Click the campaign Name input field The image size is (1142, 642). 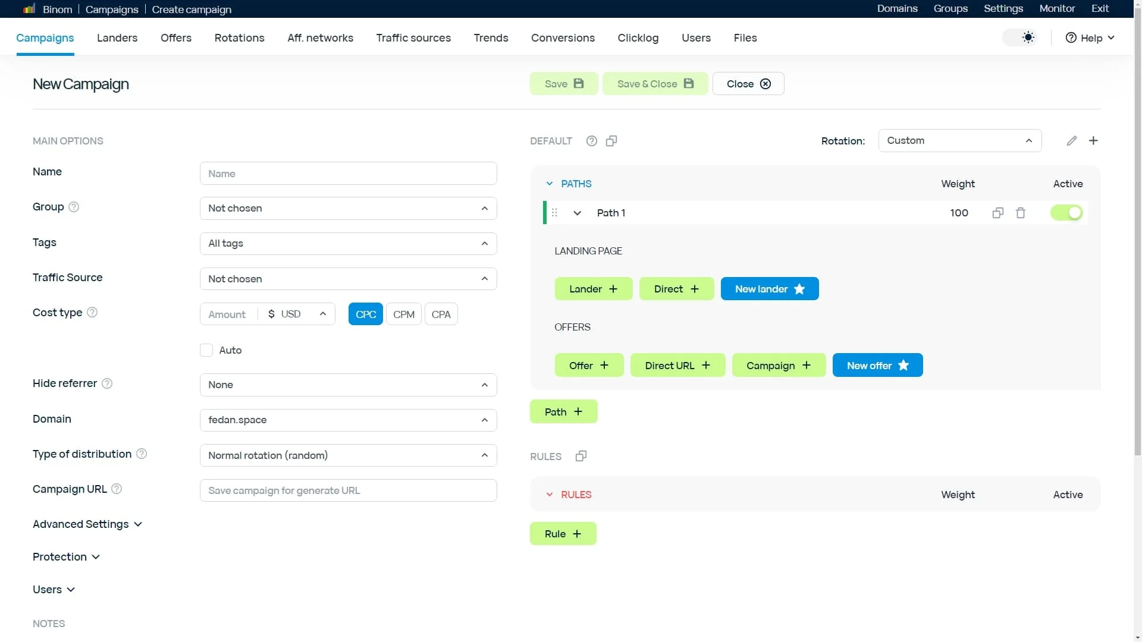click(349, 174)
